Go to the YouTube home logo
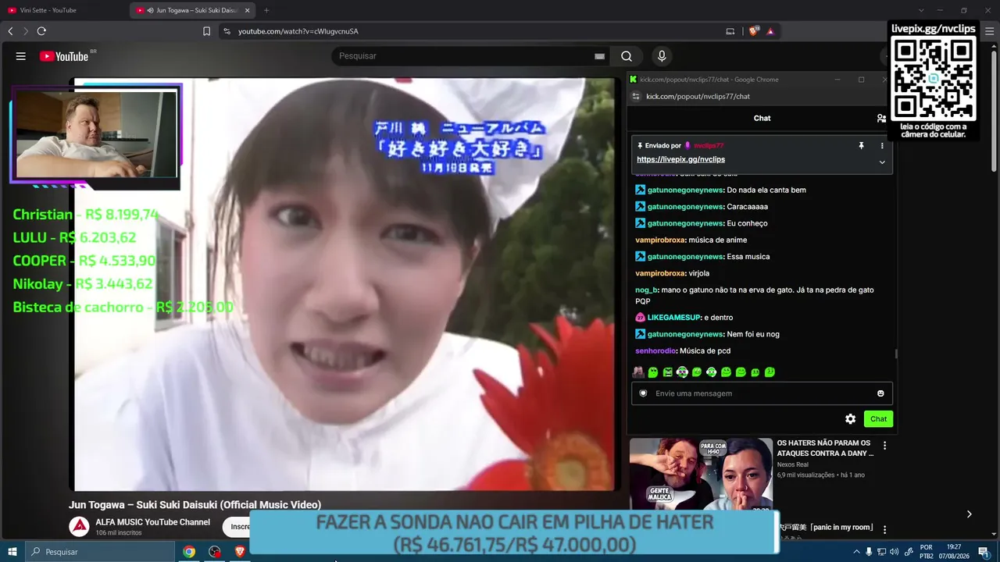Screen dimensions: 1000x562 tap(64, 56)
